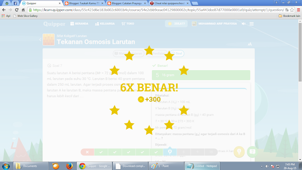Image resolution: width=302 pixels, height=170 pixels.
Task: Open the first pinned tab
Action: tap(7, 3)
